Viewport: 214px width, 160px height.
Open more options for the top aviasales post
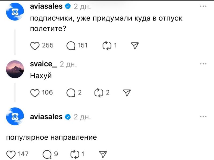point(203,6)
